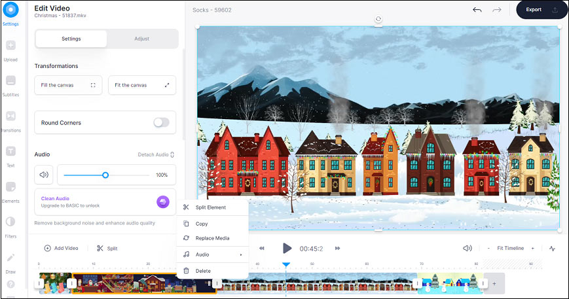
Task: Toggle the Clean Audio upgrade switch
Action: [x=162, y=202]
